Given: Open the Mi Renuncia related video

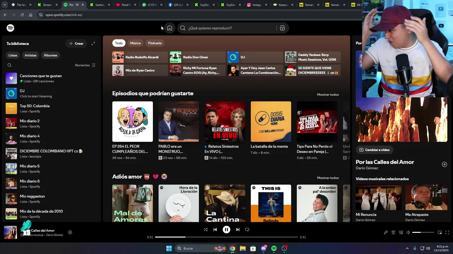Looking at the screenshot, I should 379,197.
